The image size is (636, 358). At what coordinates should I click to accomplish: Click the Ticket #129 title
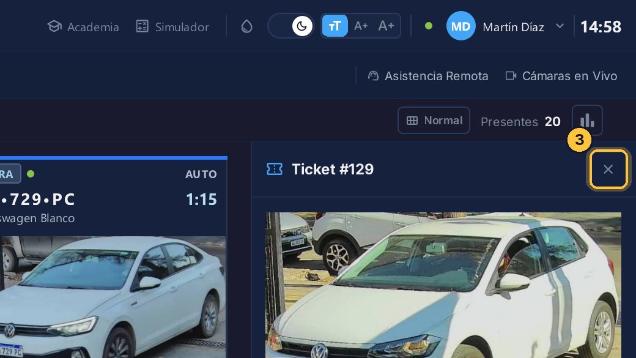[333, 170]
